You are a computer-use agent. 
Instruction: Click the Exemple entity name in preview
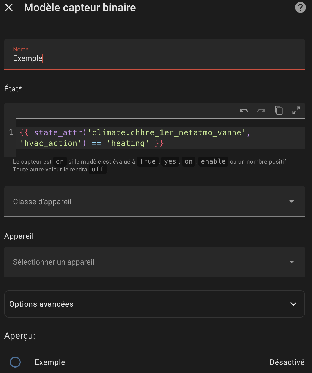[x=50, y=362]
